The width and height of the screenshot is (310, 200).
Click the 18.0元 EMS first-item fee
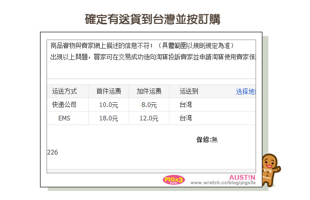[x=109, y=118]
